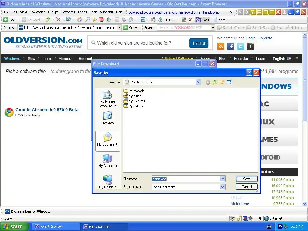Go to My Recent Documents place
The height and width of the screenshot is (231, 308).
pos(108,98)
